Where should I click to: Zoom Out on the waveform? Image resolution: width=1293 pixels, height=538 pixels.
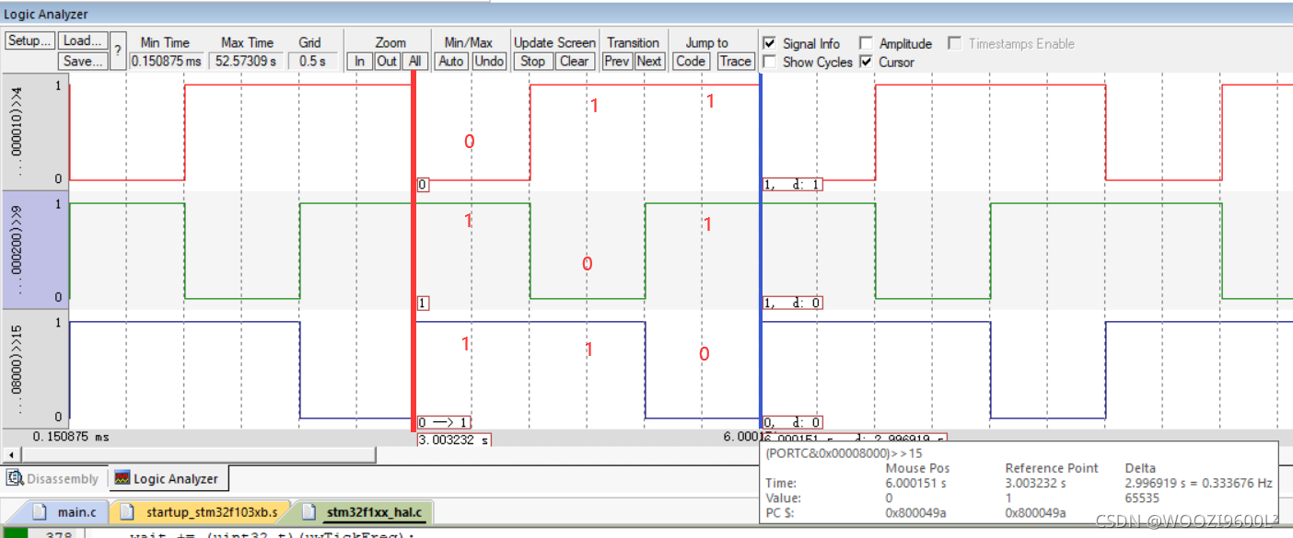(387, 62)
